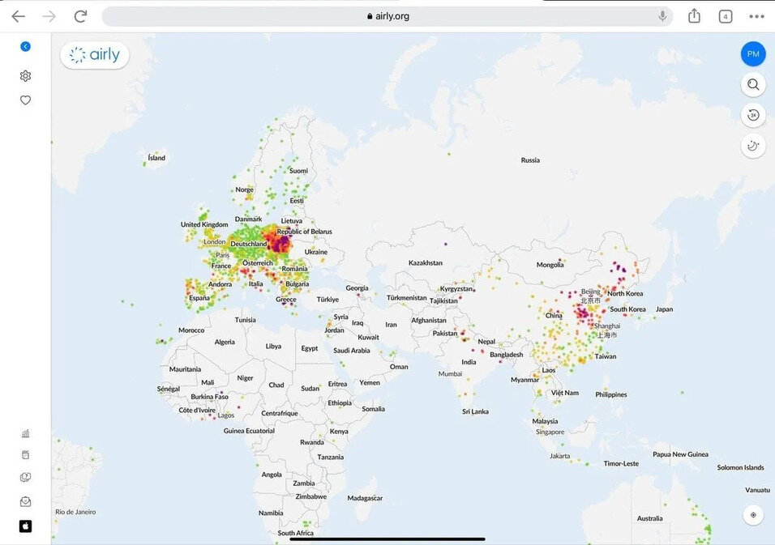The width and height of the screenshot is (775, 545).
Task: Collapse the sidebar with the blue chevron
Action: 25,47
